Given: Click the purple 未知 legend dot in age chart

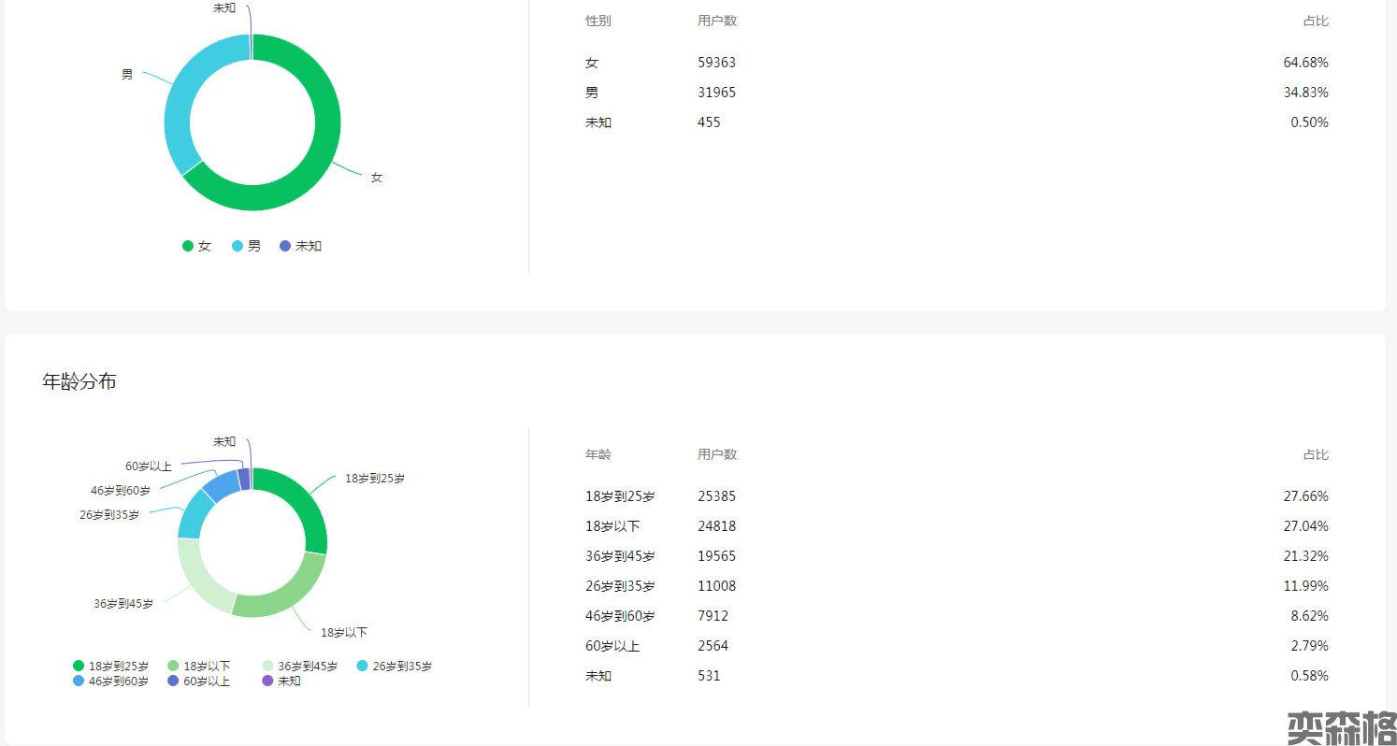Looking at the screenshot, I should pos(267,681).
